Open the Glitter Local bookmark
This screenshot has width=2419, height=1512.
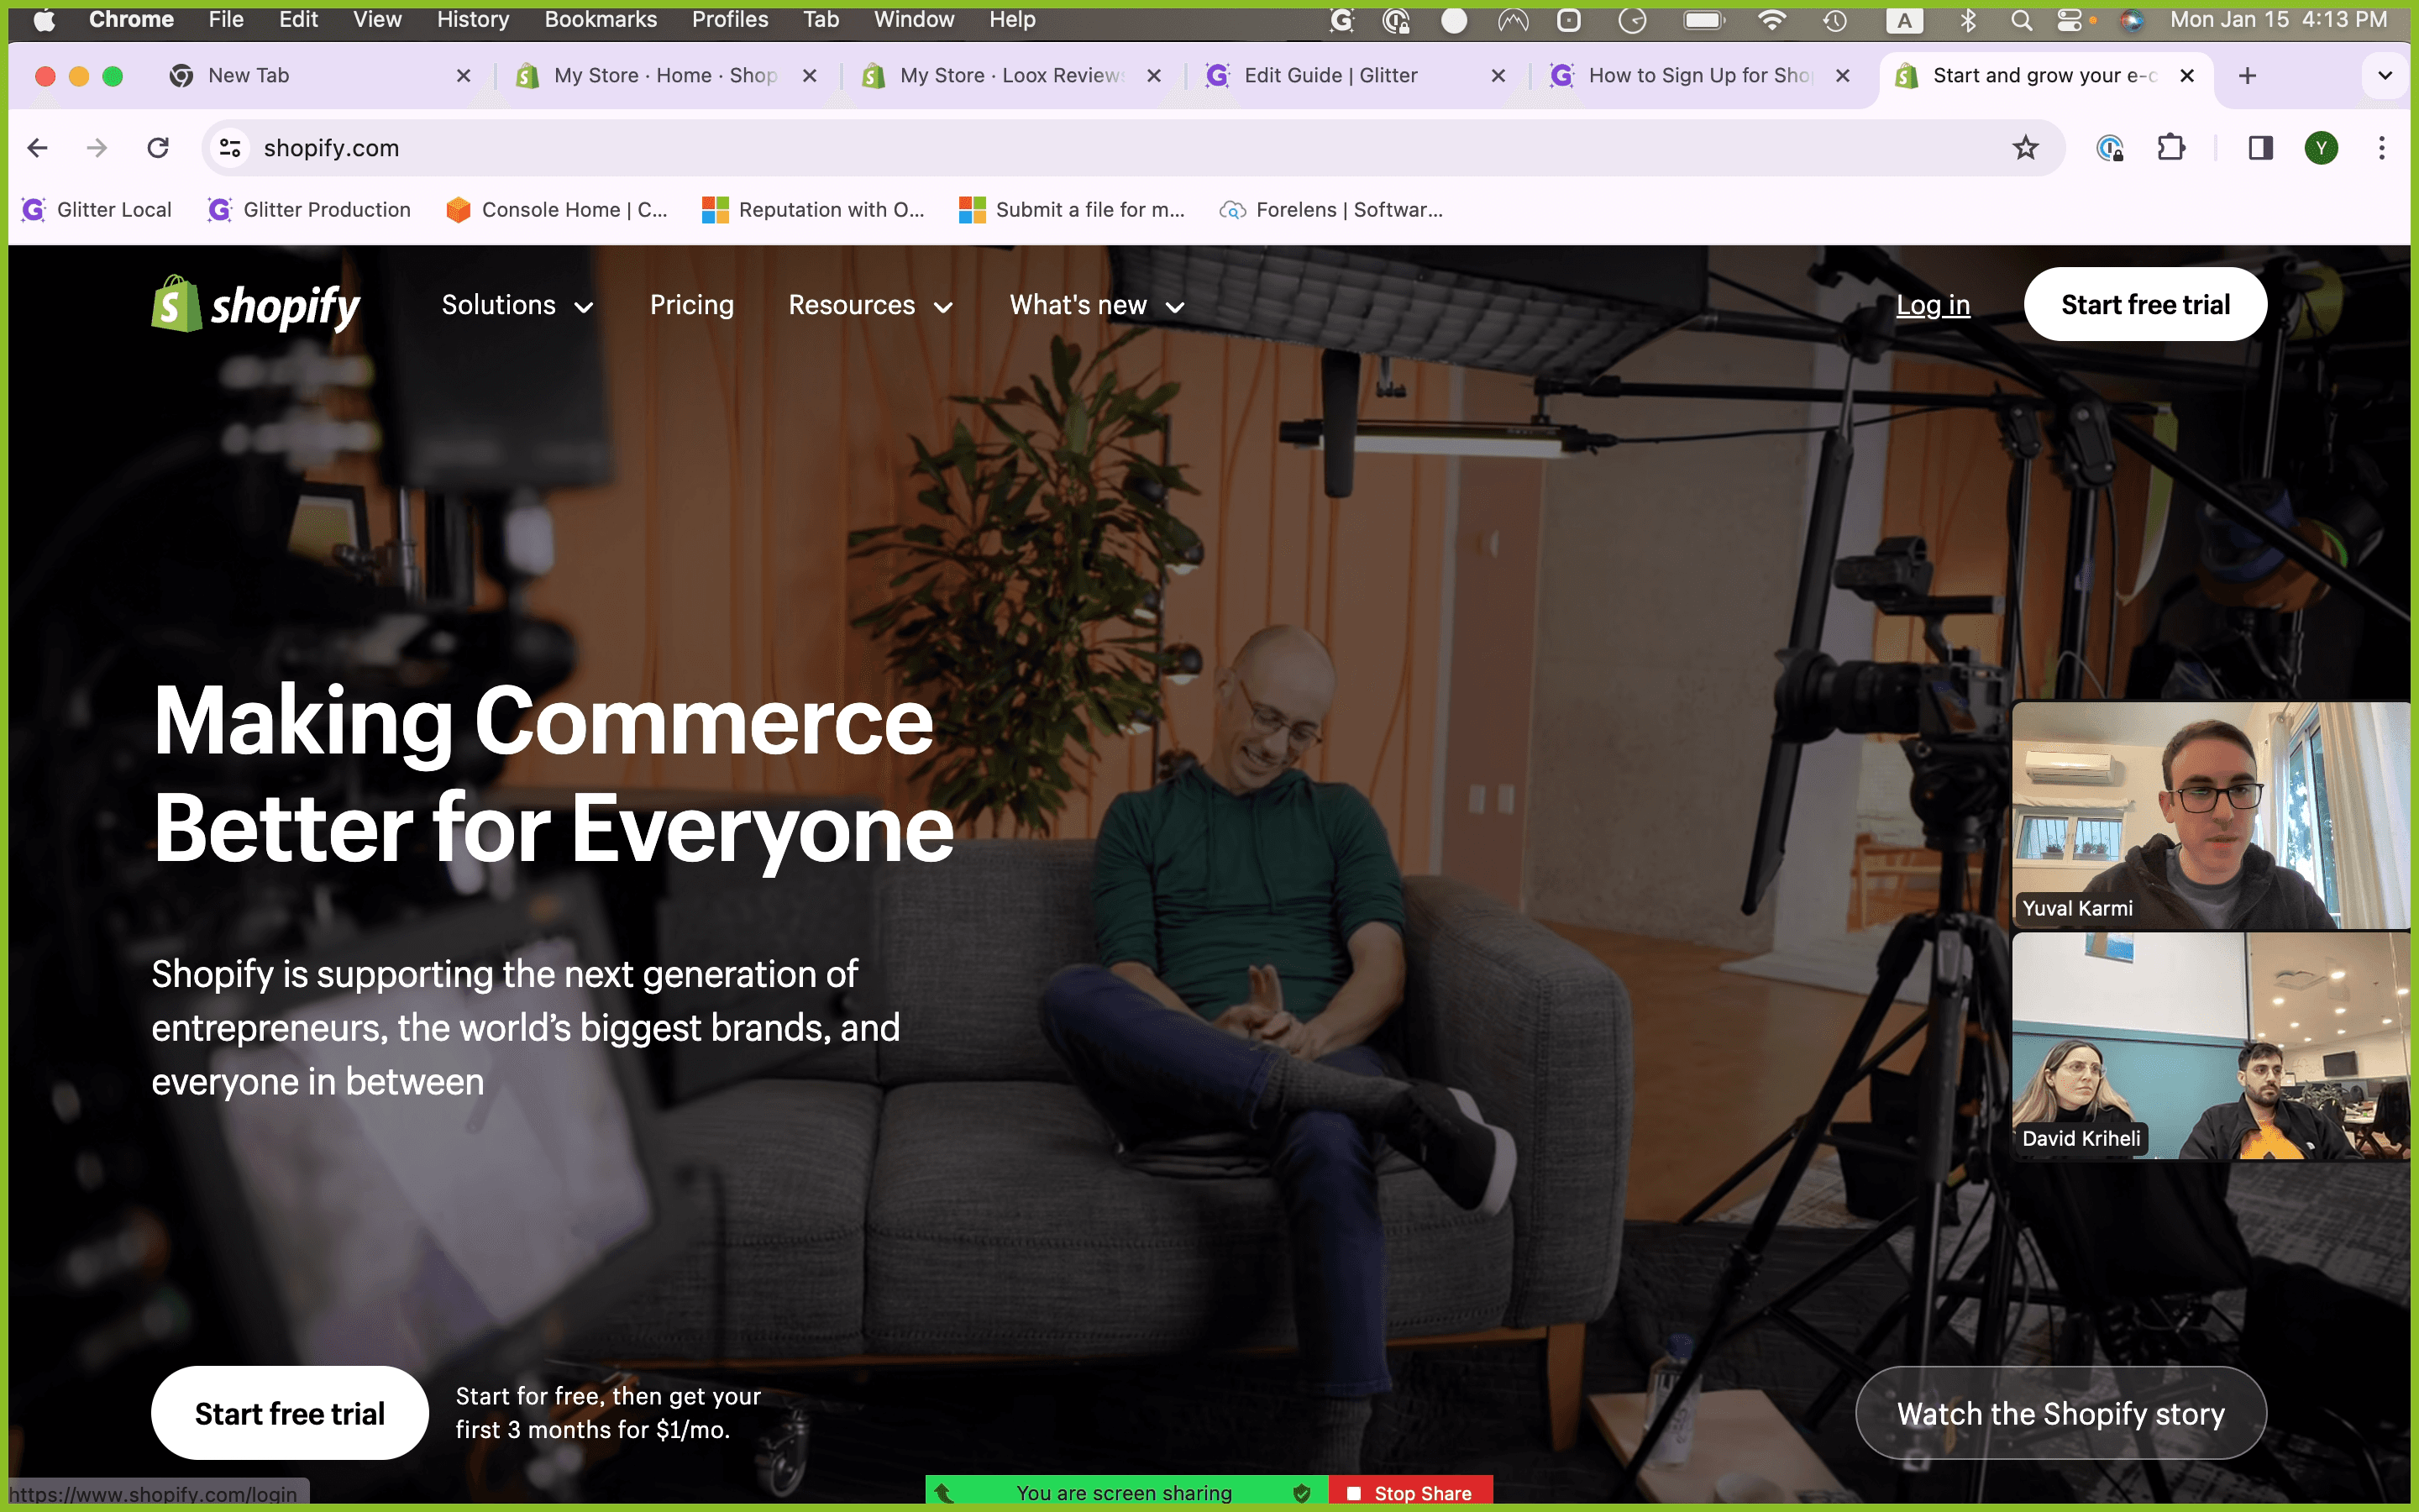(x=97, y=210)
